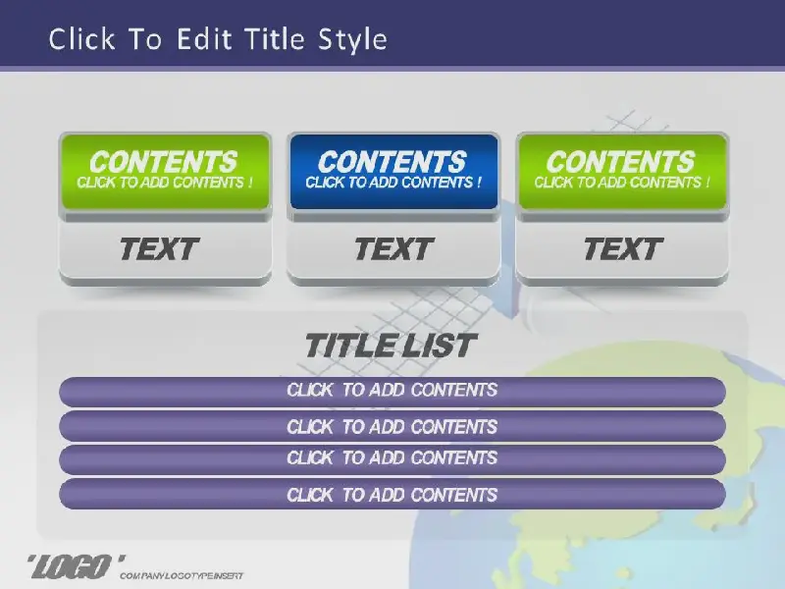
Task: Click TEXT panel under left green box
Action: tap(159, 249)
